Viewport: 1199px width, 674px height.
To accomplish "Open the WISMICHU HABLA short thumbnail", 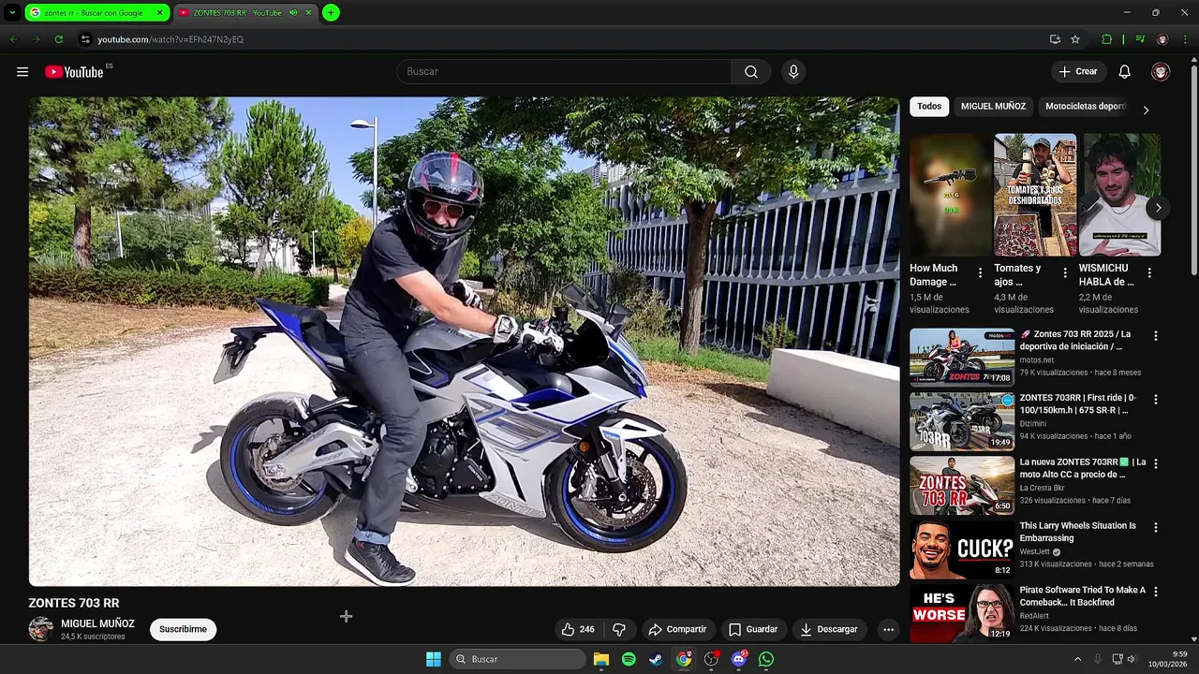I will click(1119, 195).
